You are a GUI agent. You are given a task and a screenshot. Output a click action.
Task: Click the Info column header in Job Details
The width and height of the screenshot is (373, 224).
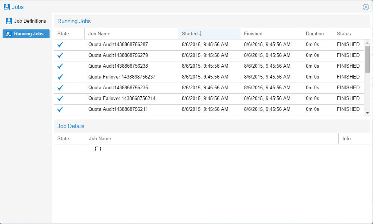click(354, 139)
